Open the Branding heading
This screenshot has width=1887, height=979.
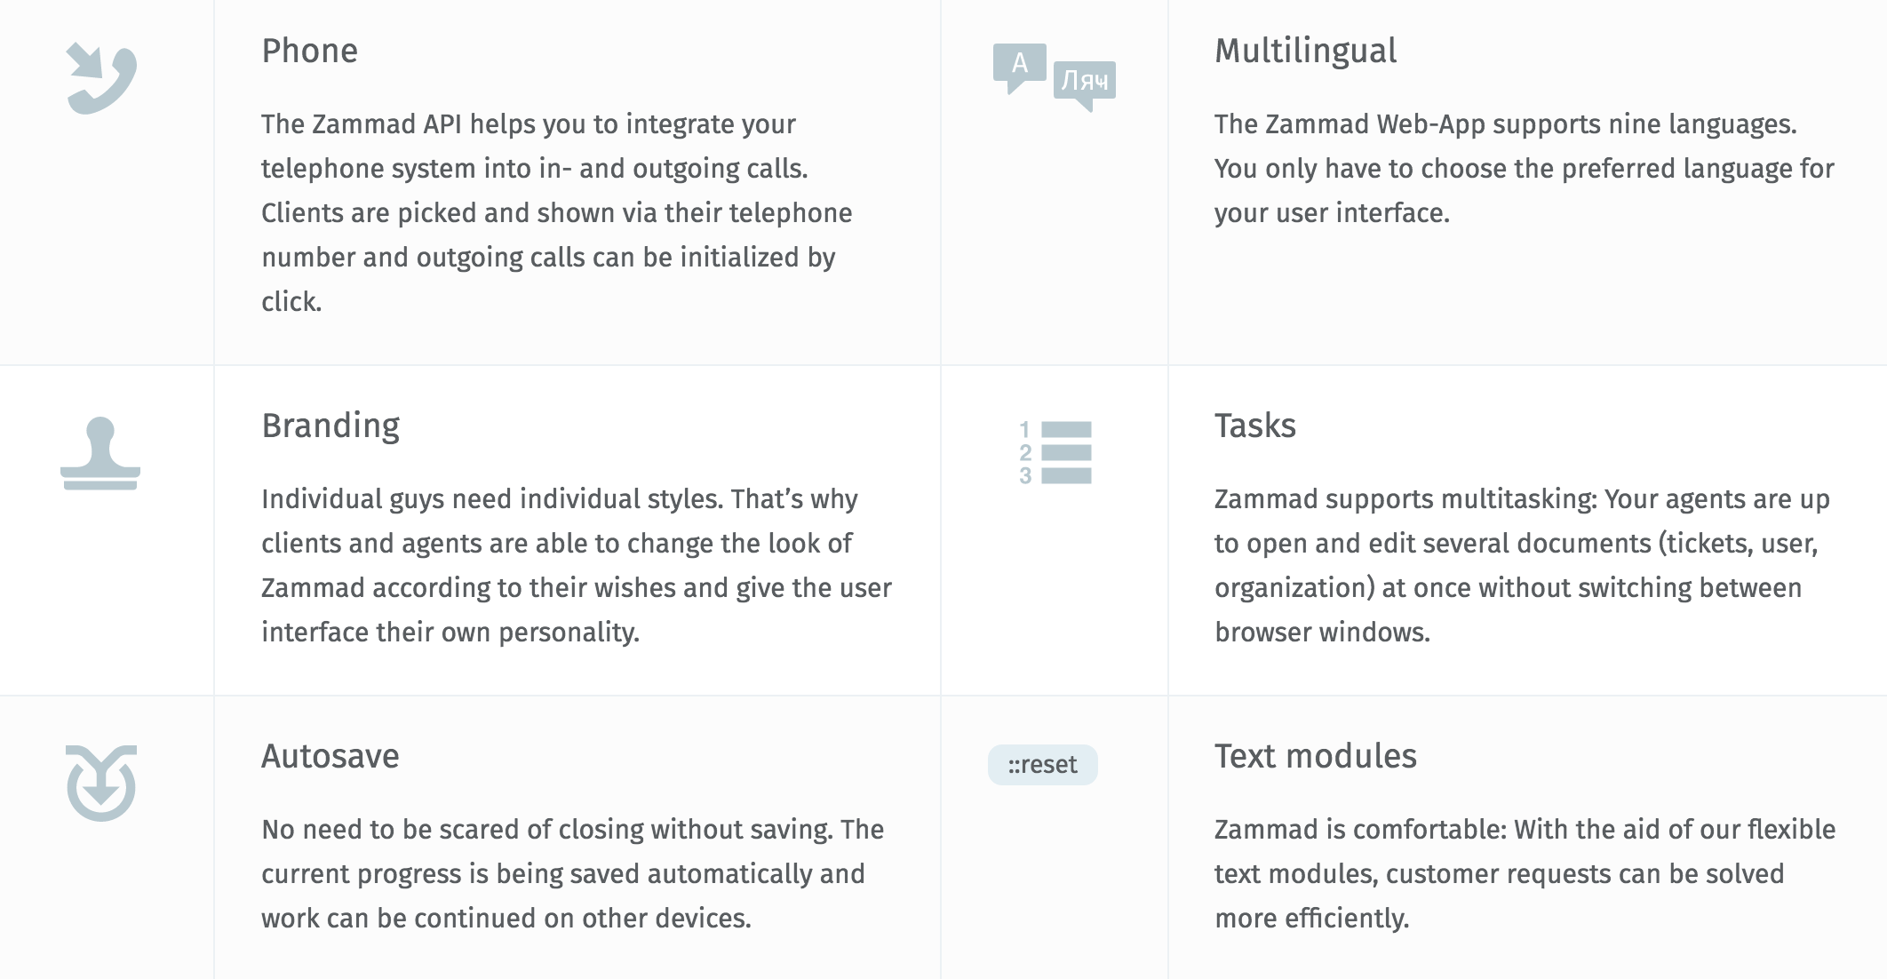coord(330,426)
